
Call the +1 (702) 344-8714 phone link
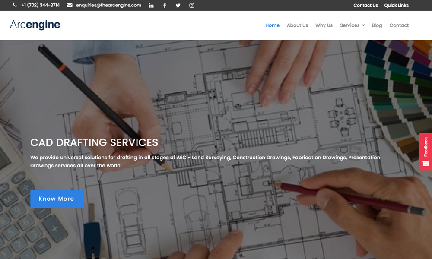pyautogui.click(x=41, y=5)
